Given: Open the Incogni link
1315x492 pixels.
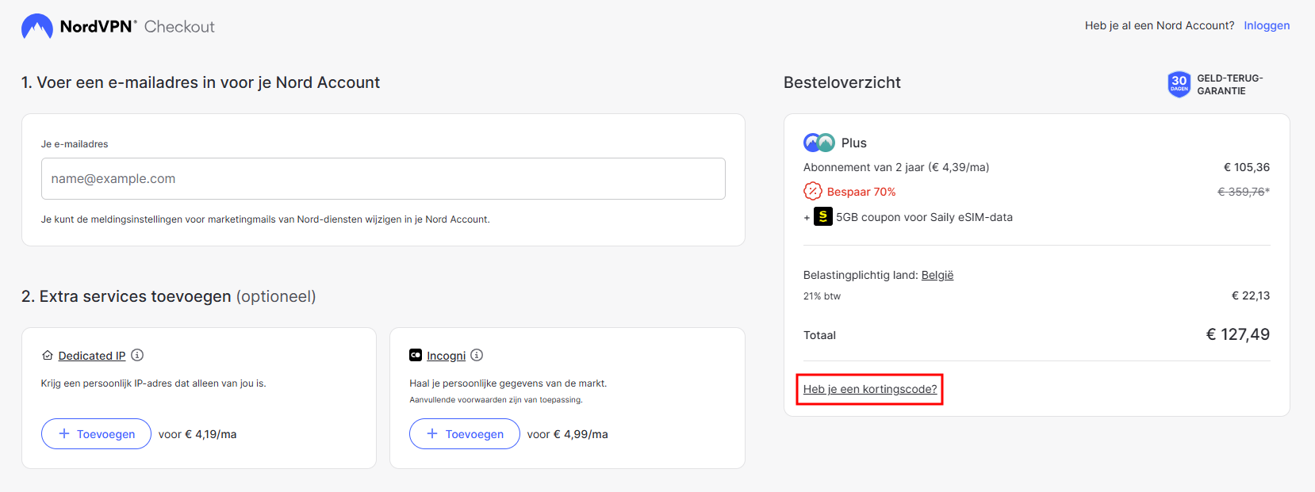Looking at the screenshot, I should coord(446,356).
